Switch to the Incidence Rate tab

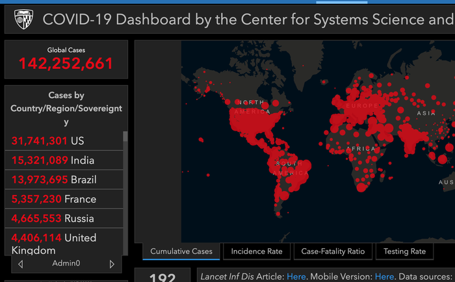coord(257,251)
